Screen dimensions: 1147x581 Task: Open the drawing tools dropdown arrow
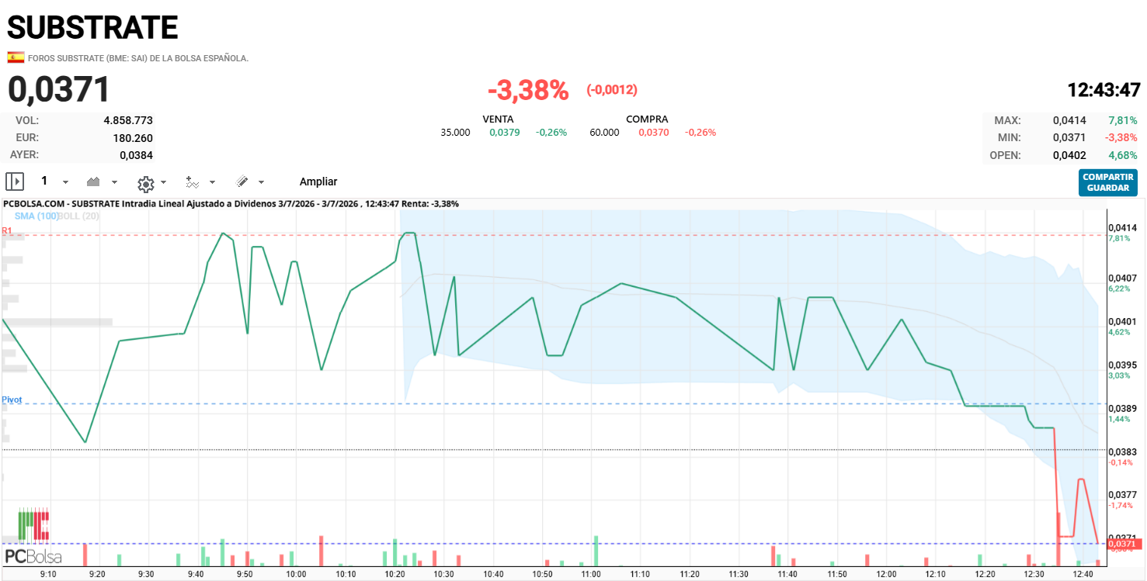[x=261, y=182]
